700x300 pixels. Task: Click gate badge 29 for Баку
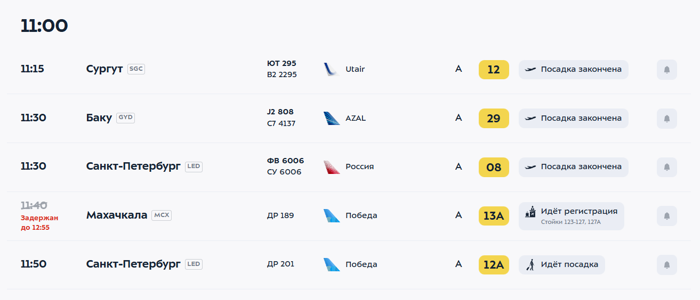coord(494,119)
